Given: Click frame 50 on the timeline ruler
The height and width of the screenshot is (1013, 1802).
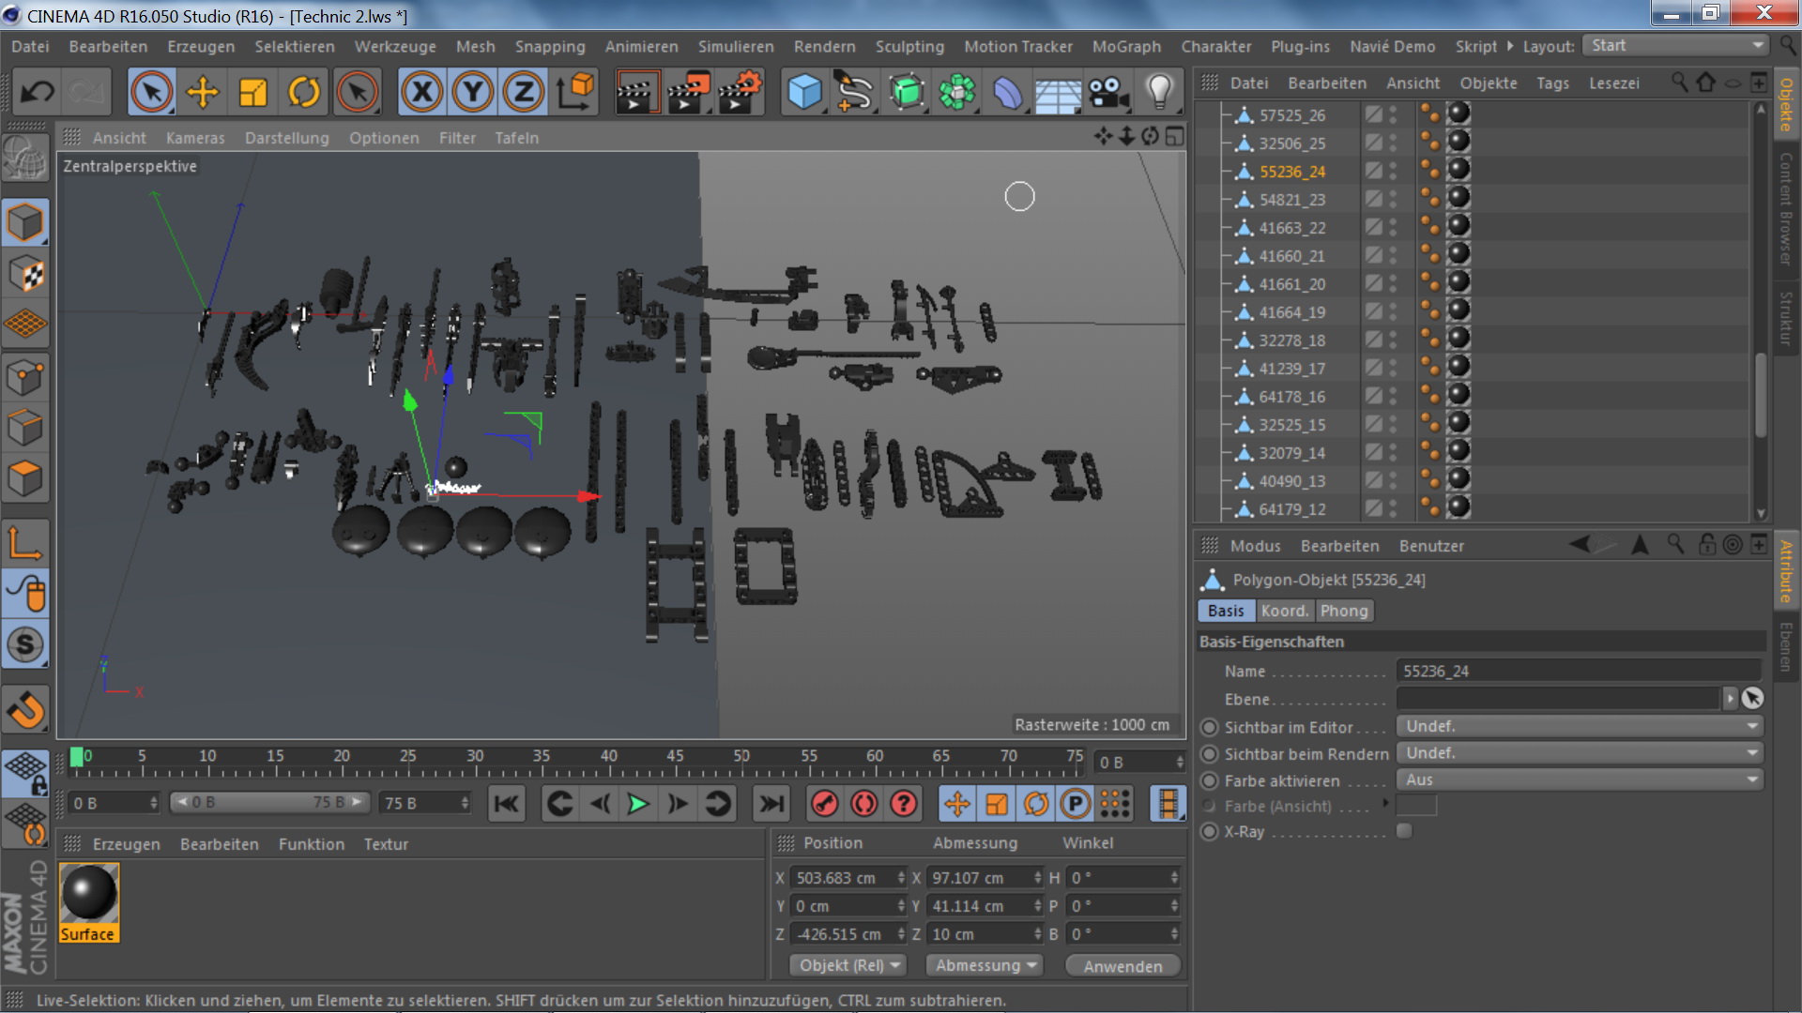Looking at the screenshot, I should tap(741, 757).
